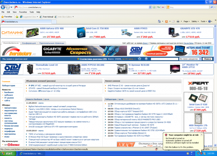Click Add to Favorites Bar icon
This screenshot has height=156, width=217.
17,17
